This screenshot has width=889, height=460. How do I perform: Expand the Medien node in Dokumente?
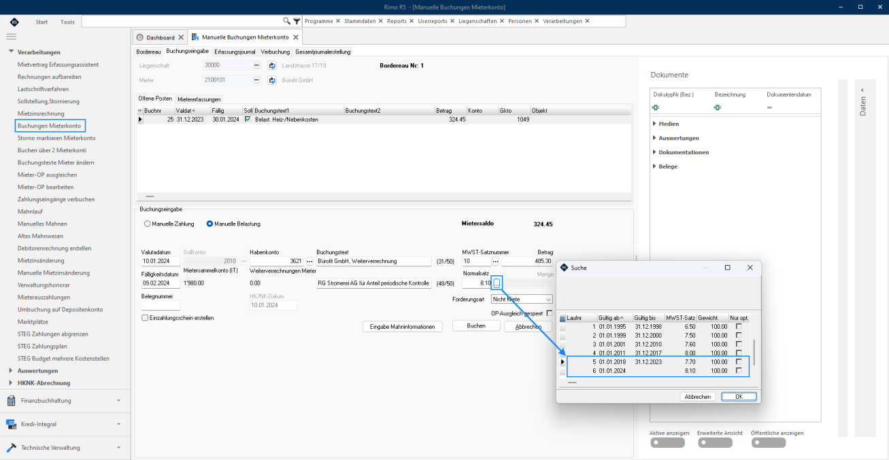coord(654,124)
